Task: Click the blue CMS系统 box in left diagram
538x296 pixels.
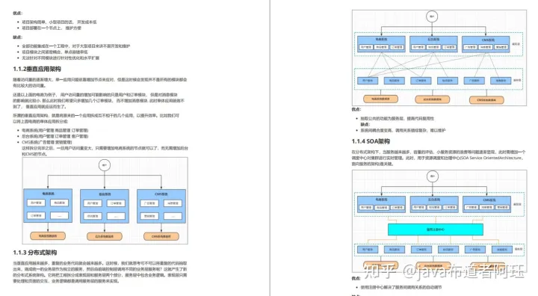Action: tap(161, 206)
